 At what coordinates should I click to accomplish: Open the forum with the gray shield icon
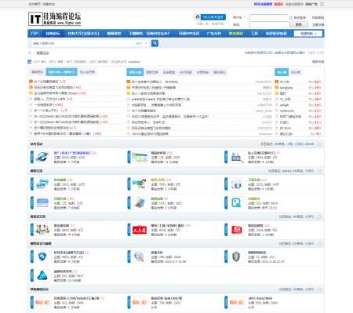236,257
